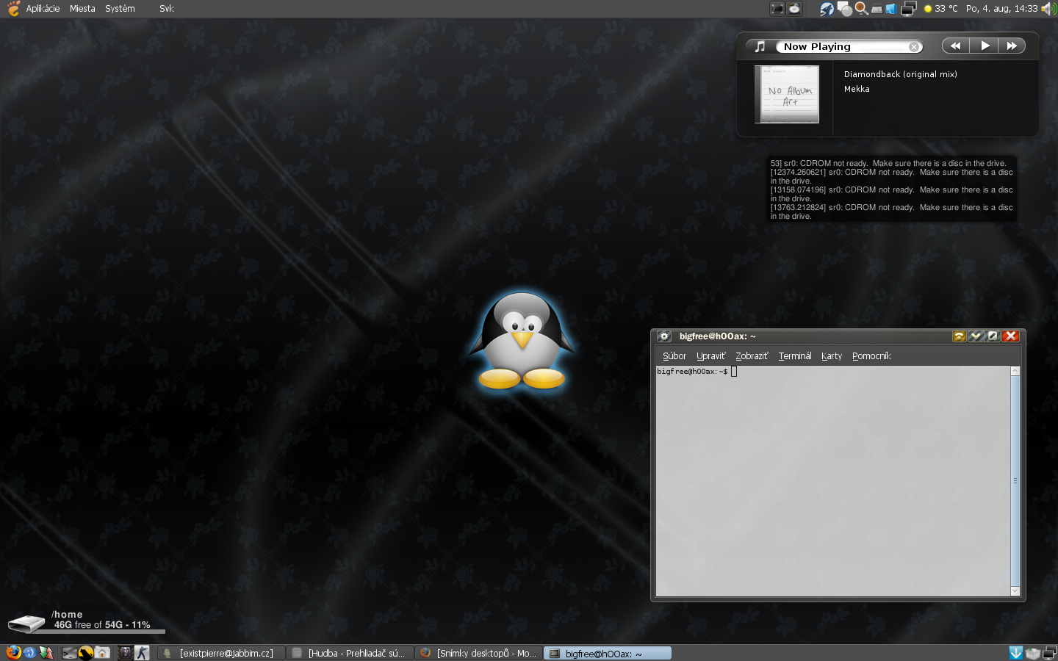Click the red-green arrows transfer launcher
The width and height of the screenshot is (1058, 661).
pyautogui.click(x=46, y=652)
